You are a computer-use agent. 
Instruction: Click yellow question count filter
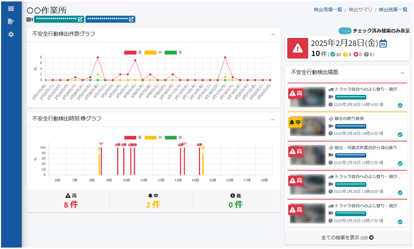[347, 55]
